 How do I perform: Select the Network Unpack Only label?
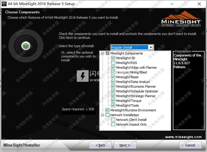click(131, 124)
